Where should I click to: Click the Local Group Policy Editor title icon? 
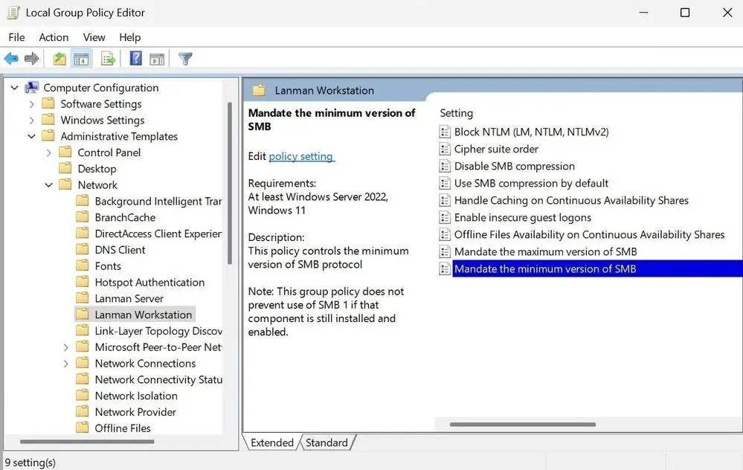click(13, 13)
